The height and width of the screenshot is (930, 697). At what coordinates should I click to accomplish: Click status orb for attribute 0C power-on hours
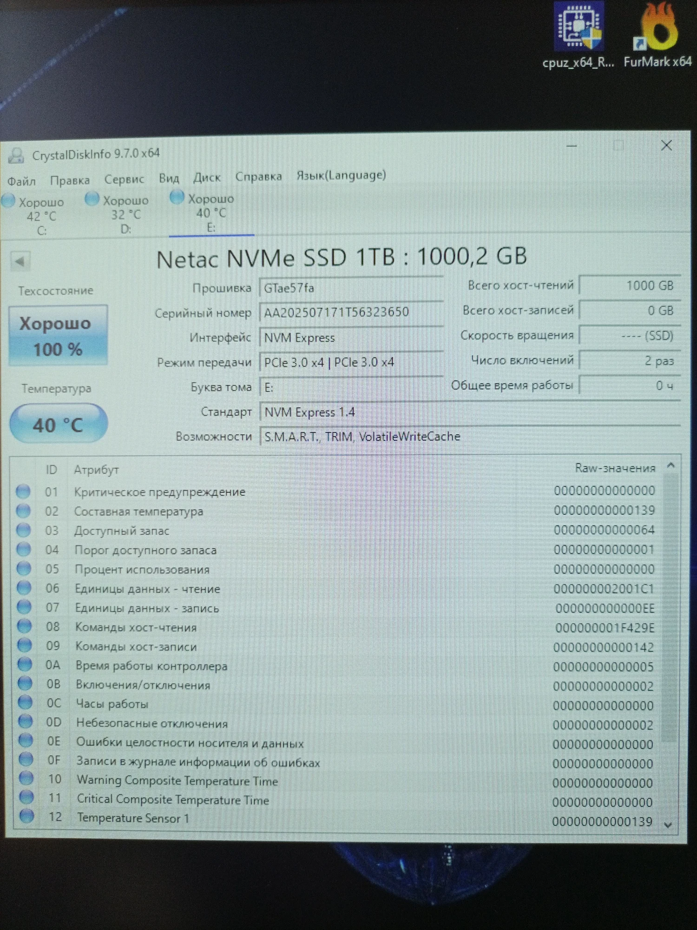[x=26, y=703]
